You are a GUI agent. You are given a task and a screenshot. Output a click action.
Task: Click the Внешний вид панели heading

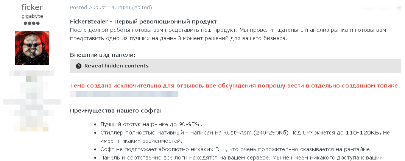[103, 55]
